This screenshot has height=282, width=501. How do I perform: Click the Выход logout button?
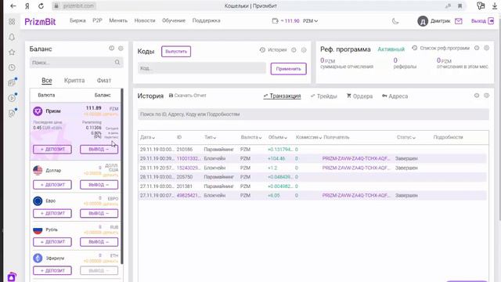(482, 21)
